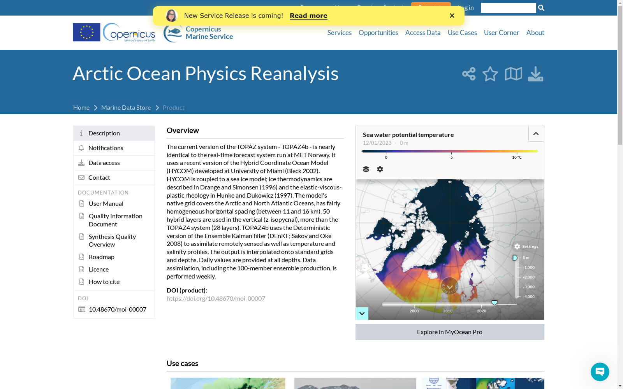623x389 pixels.
Task: Click the temperature color scale bar
Action: [450, 151]
